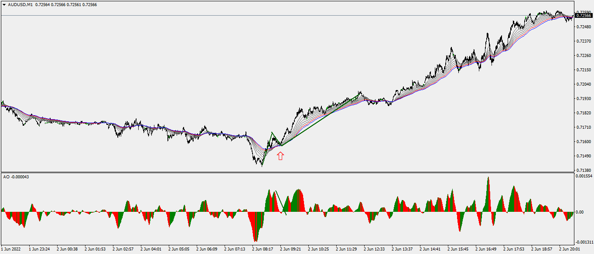Click the 1 Jun 23:24 time label

39,250
